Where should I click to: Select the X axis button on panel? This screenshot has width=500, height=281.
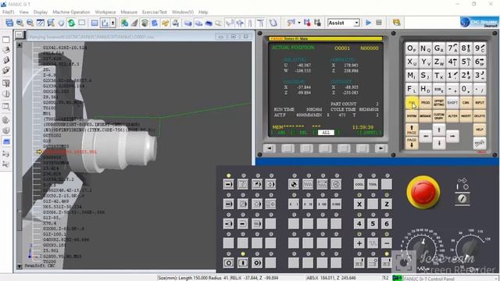[x=359, y=205]
